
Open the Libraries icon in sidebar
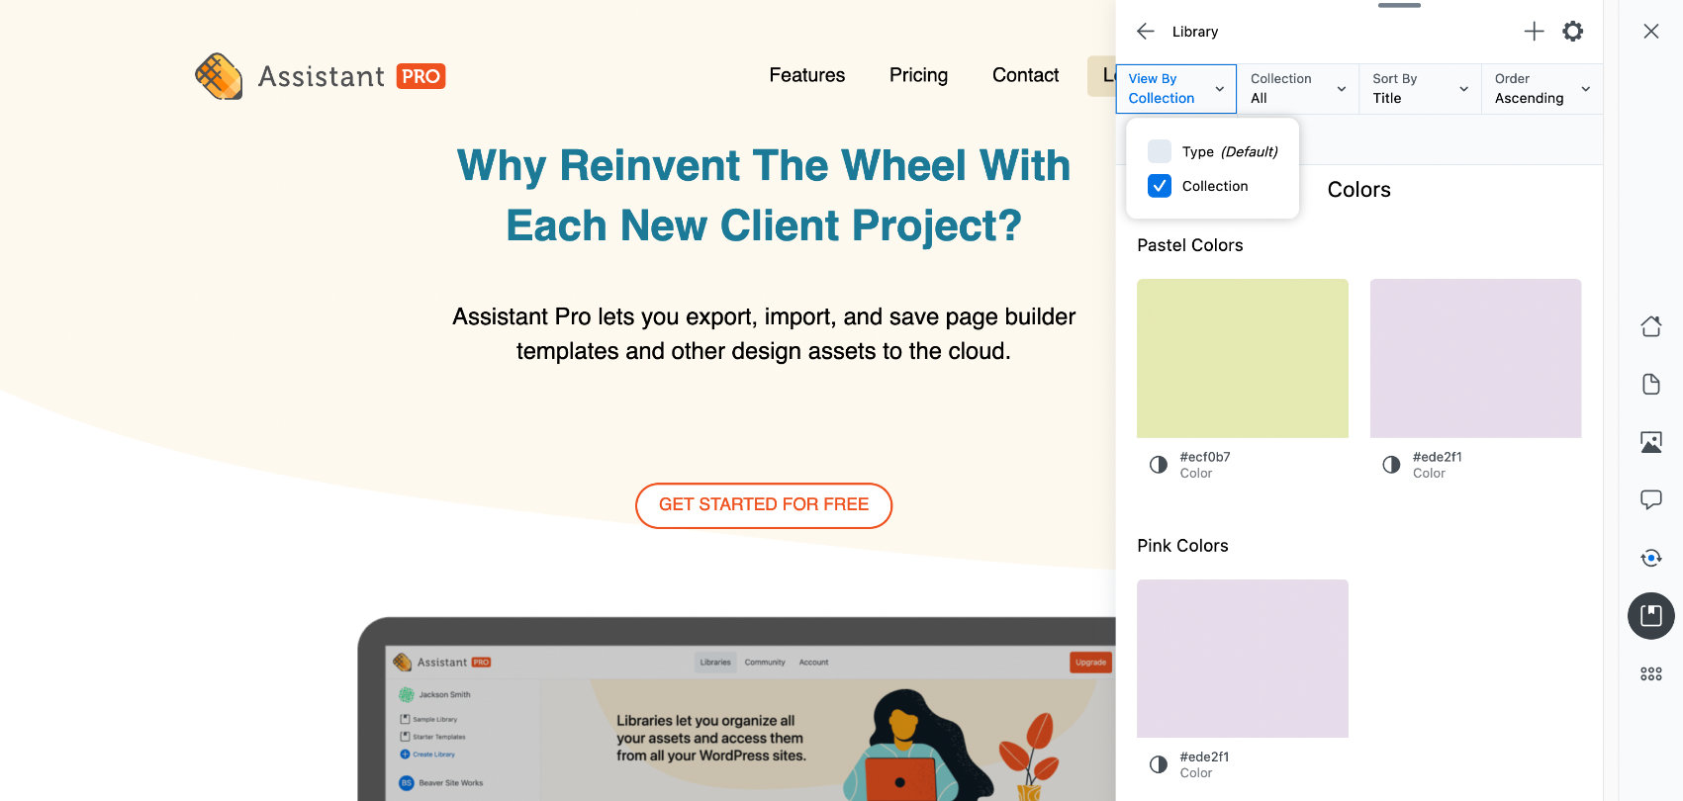coord(1650,616)
